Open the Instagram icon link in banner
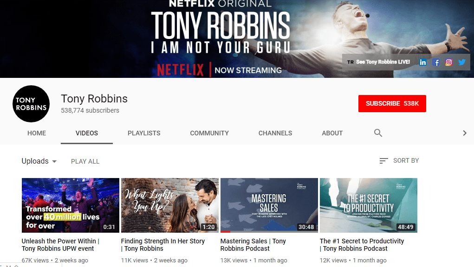 [x=448, y=62]
